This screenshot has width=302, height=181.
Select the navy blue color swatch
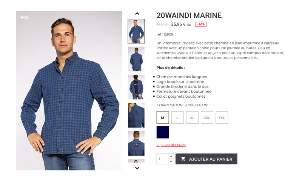pyautogui.click(x=163, y=132)
